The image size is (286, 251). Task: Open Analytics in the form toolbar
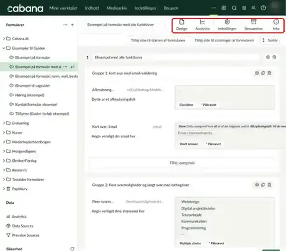[x=202, y=25]
